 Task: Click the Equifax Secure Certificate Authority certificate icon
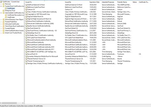tap(26, 26)
